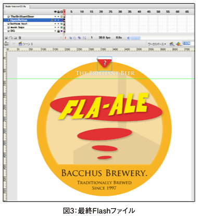
Task: Open the edit symbols dropdown icon
Action: [178, 44]
